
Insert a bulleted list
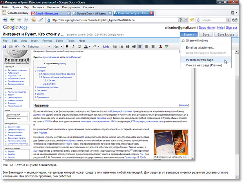tap(121, 46)
